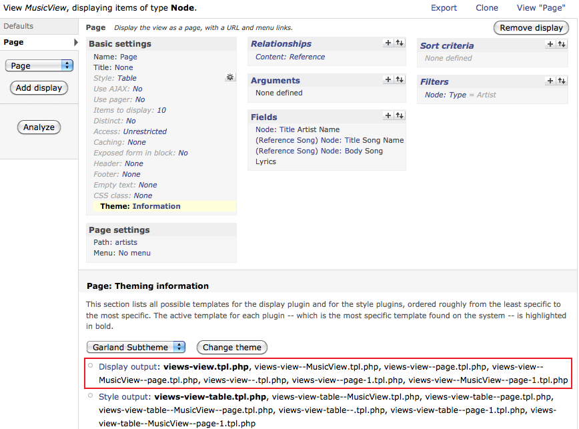The width and height of the screenshot is (579, 429).
Task: Select the Page display tab
Action: click(14, 42)
